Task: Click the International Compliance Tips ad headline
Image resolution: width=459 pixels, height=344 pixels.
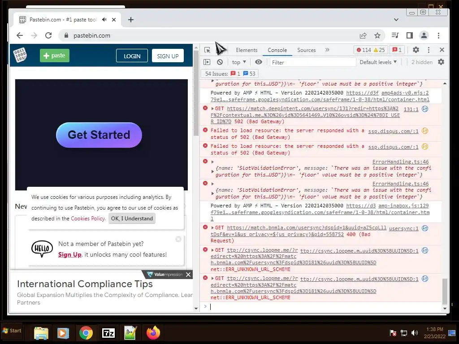Action: [x=85, y=284]
